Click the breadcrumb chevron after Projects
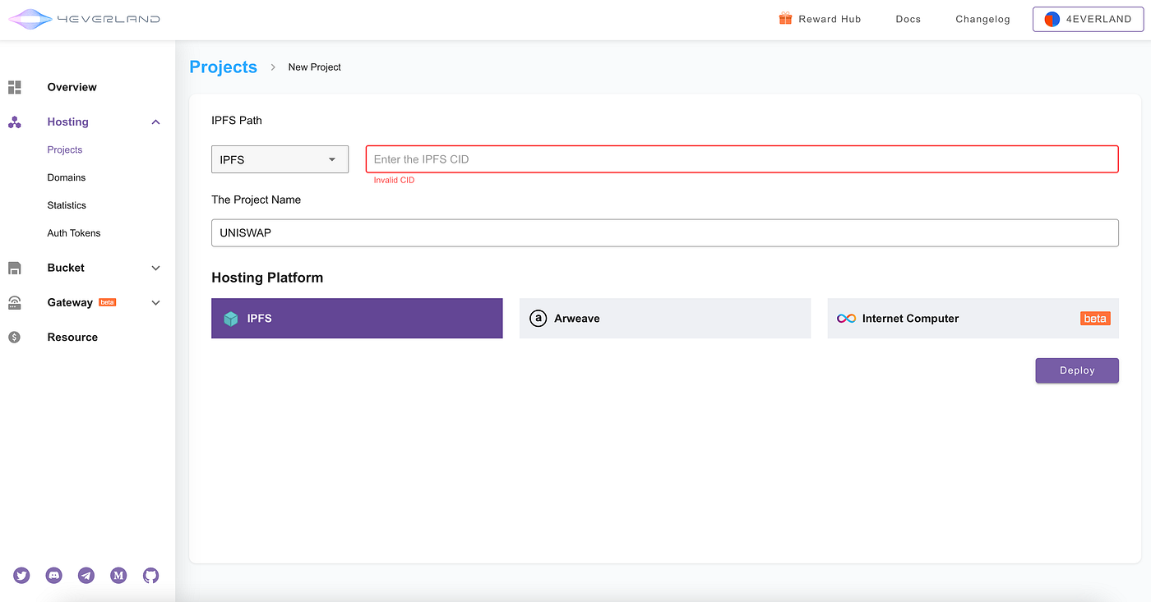The image size is (1151, 602). coord(273,67)
